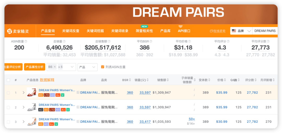
Task: Click help icon next to 平均价格
Action: [x=190, y=41]
